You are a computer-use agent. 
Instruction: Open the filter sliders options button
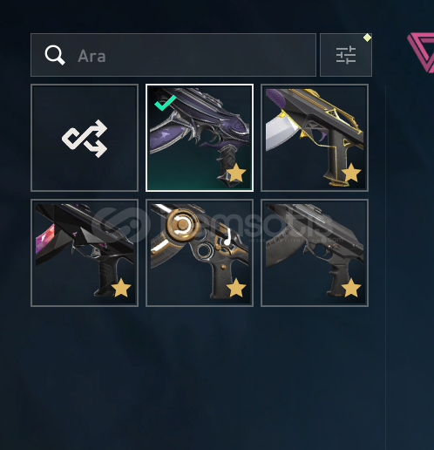(x=346, y=55)
